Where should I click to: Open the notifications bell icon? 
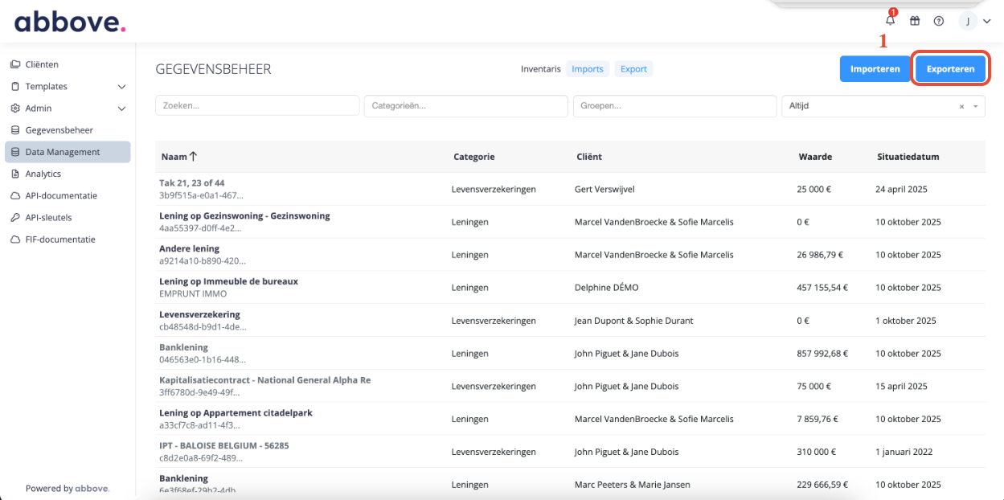[x=890, y=21]
